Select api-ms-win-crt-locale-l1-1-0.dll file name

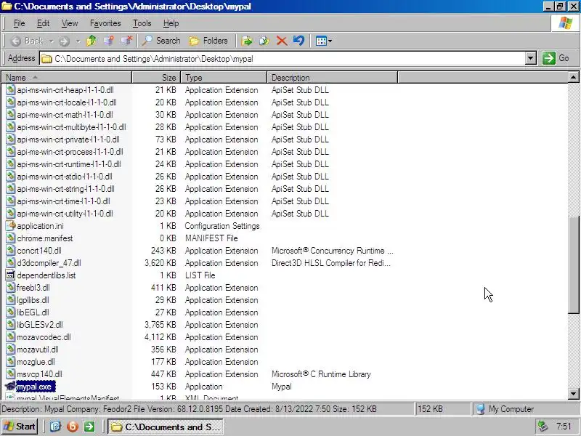[x=67, y=102]
